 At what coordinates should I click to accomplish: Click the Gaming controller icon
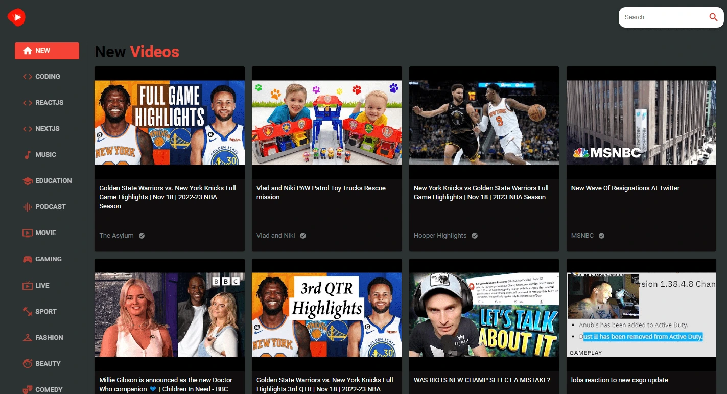click(x=27, y=259)
